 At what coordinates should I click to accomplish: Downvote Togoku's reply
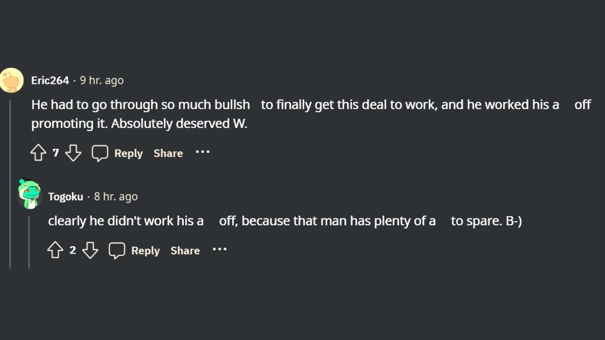tap(90, 251)
